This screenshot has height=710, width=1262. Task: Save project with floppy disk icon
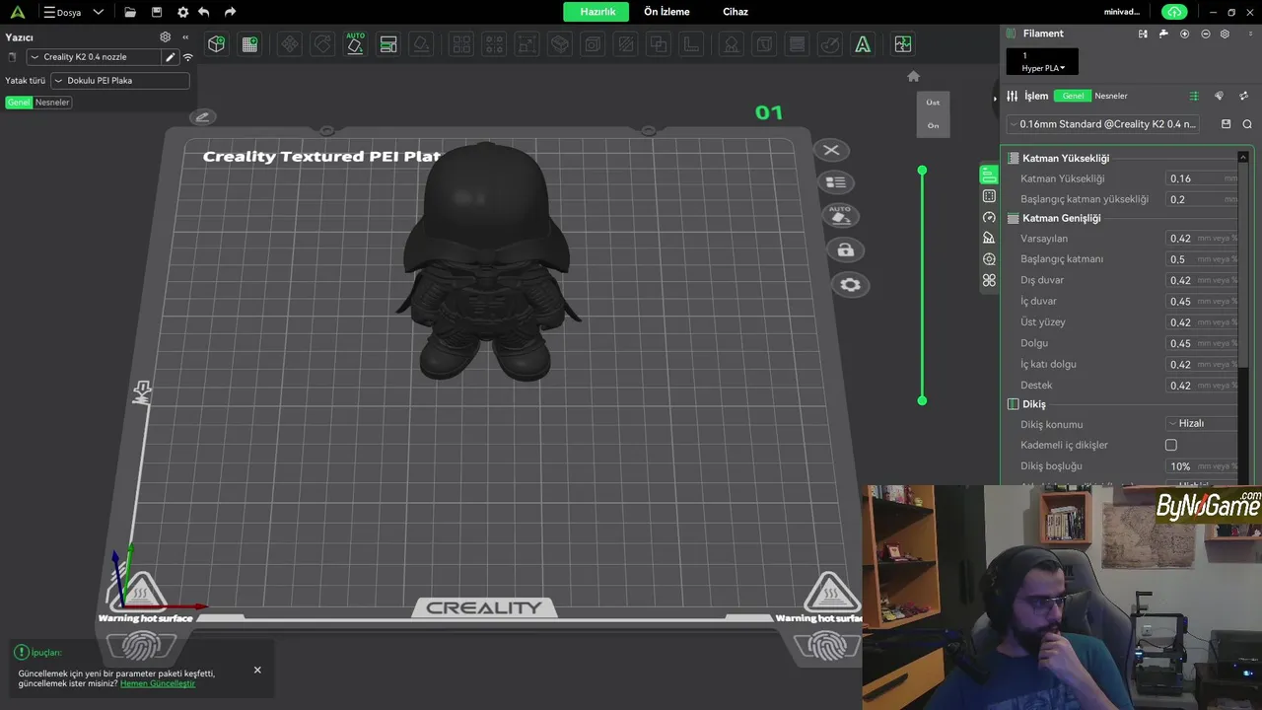click(157, 13)
